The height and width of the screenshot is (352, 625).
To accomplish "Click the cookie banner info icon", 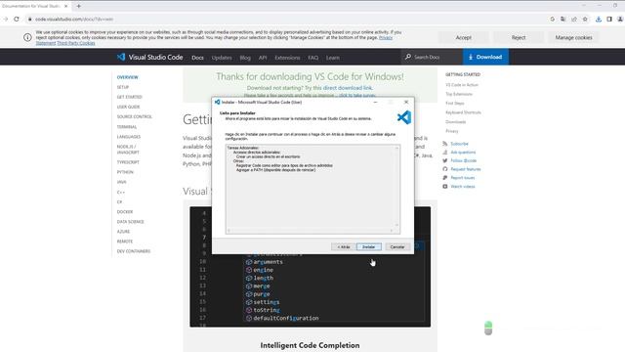I will (x=27, y=37).
